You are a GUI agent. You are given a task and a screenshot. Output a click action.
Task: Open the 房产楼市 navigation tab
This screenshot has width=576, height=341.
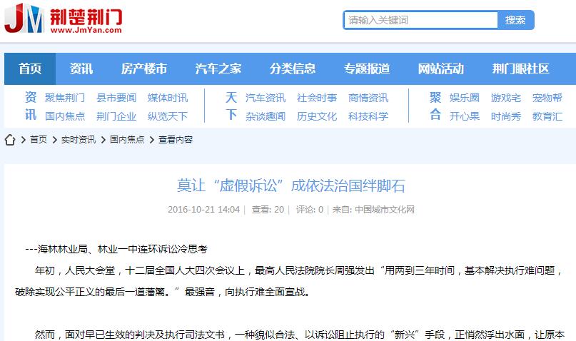coord(144,68)
